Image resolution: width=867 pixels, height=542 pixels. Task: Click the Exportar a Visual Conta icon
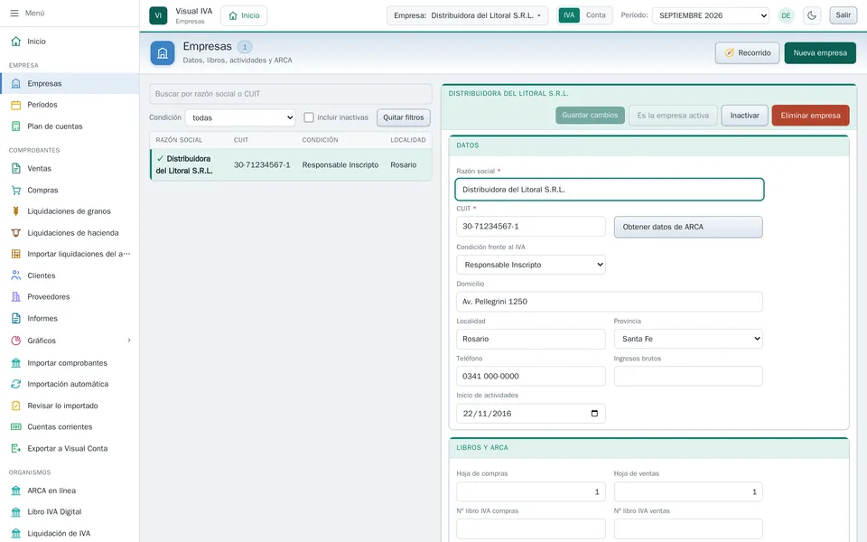point(16,449)
